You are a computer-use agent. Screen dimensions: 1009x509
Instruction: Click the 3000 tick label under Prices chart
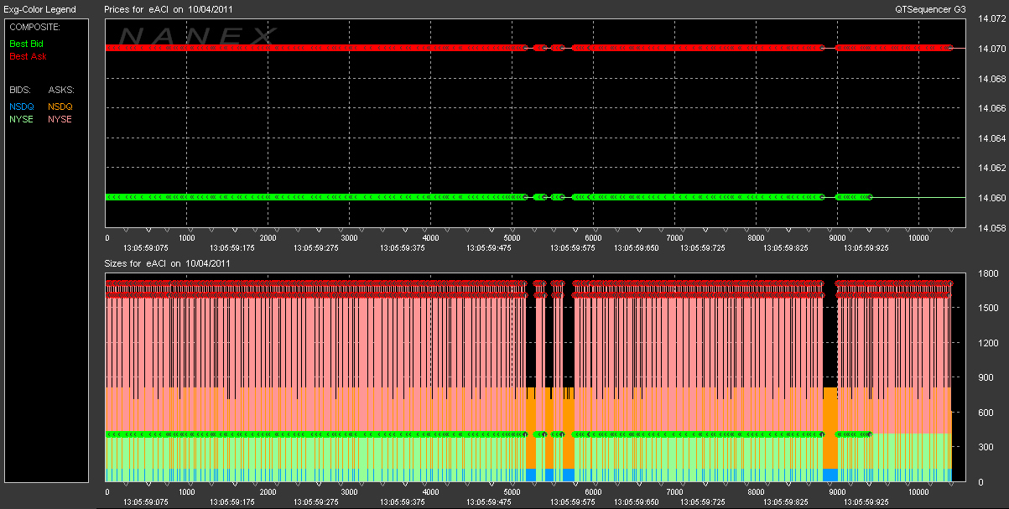click(x=349, y=238)
